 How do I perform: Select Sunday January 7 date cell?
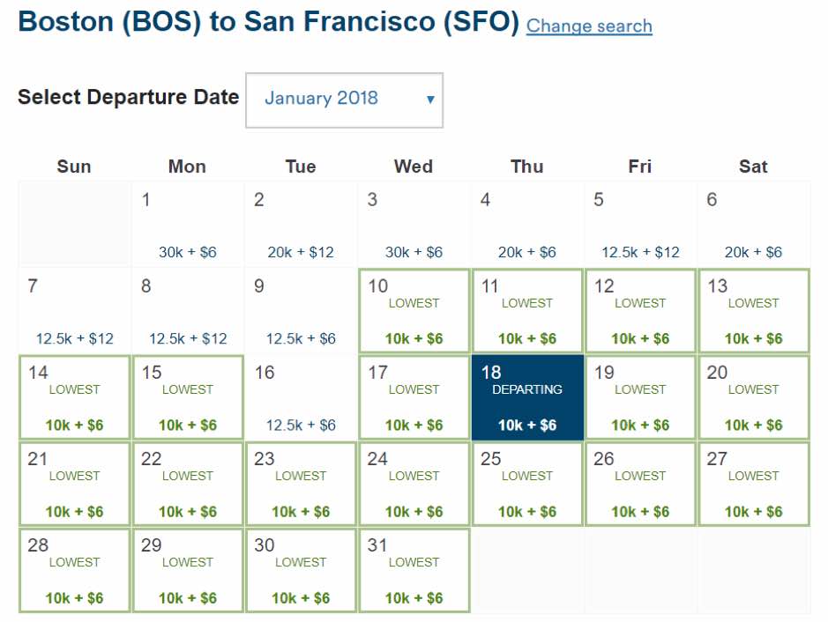coord(75,312)
